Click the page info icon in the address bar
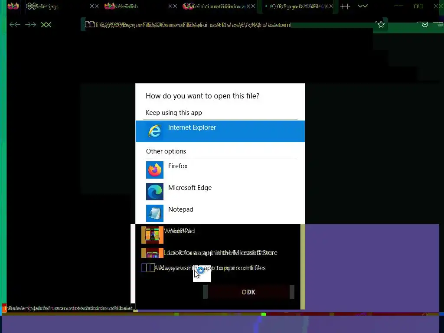Viewport: 444px width, 333px height. pyautogui.click(x=90, y=25)
